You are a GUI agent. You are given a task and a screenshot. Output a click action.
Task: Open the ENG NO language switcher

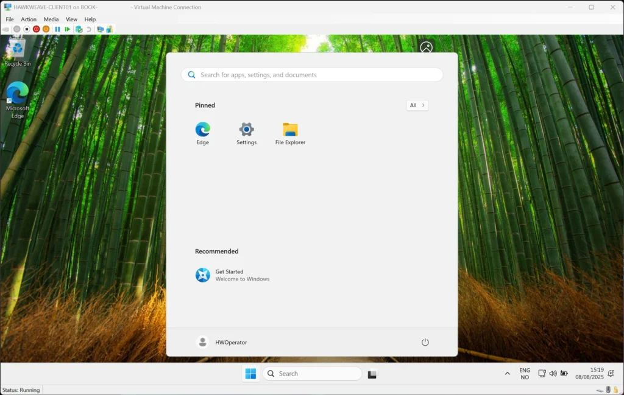click(525, 374)
